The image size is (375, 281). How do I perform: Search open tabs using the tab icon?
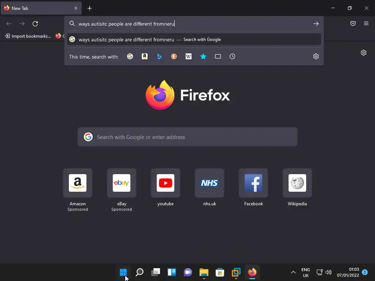(218, 56)
